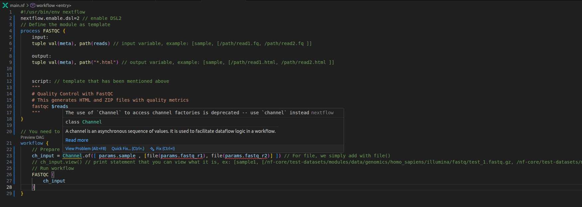The height and width of the screenshot is (207, 582).
Task: Click 'Channel' class name in hover popup
Action: (92, 122)
